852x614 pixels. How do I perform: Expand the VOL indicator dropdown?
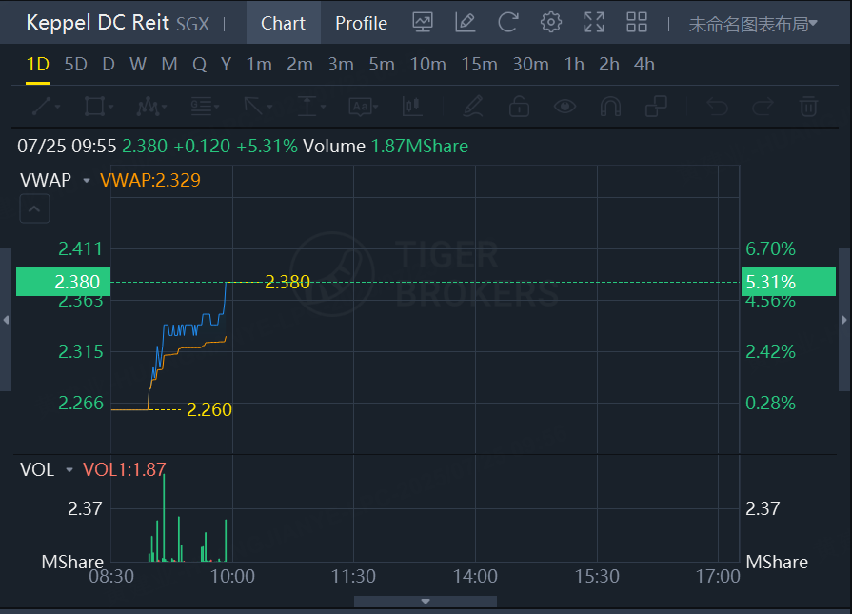(x=69, y=470)
